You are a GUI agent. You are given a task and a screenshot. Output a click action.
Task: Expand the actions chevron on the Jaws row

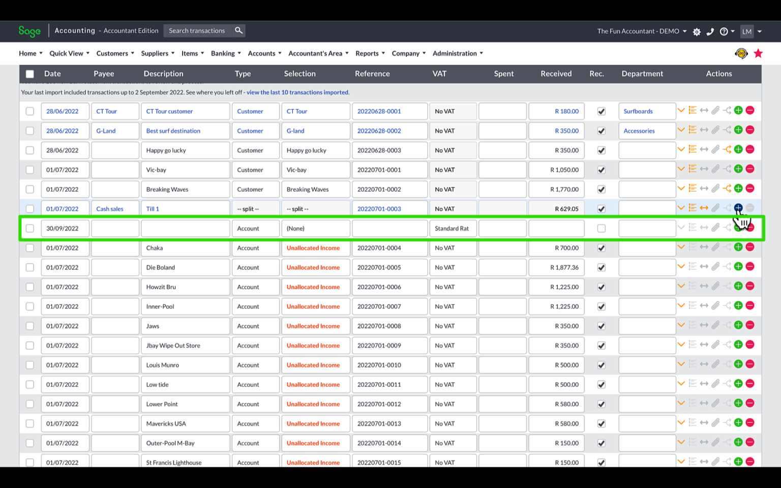(x=681, y=325)
